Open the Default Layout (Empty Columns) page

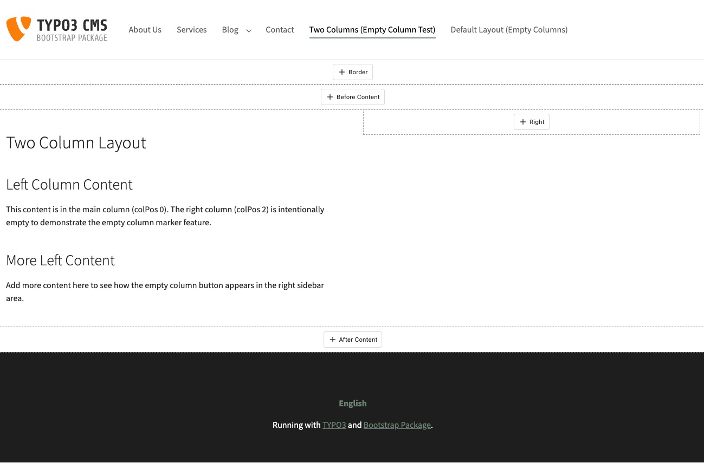[x=509, y=30]
